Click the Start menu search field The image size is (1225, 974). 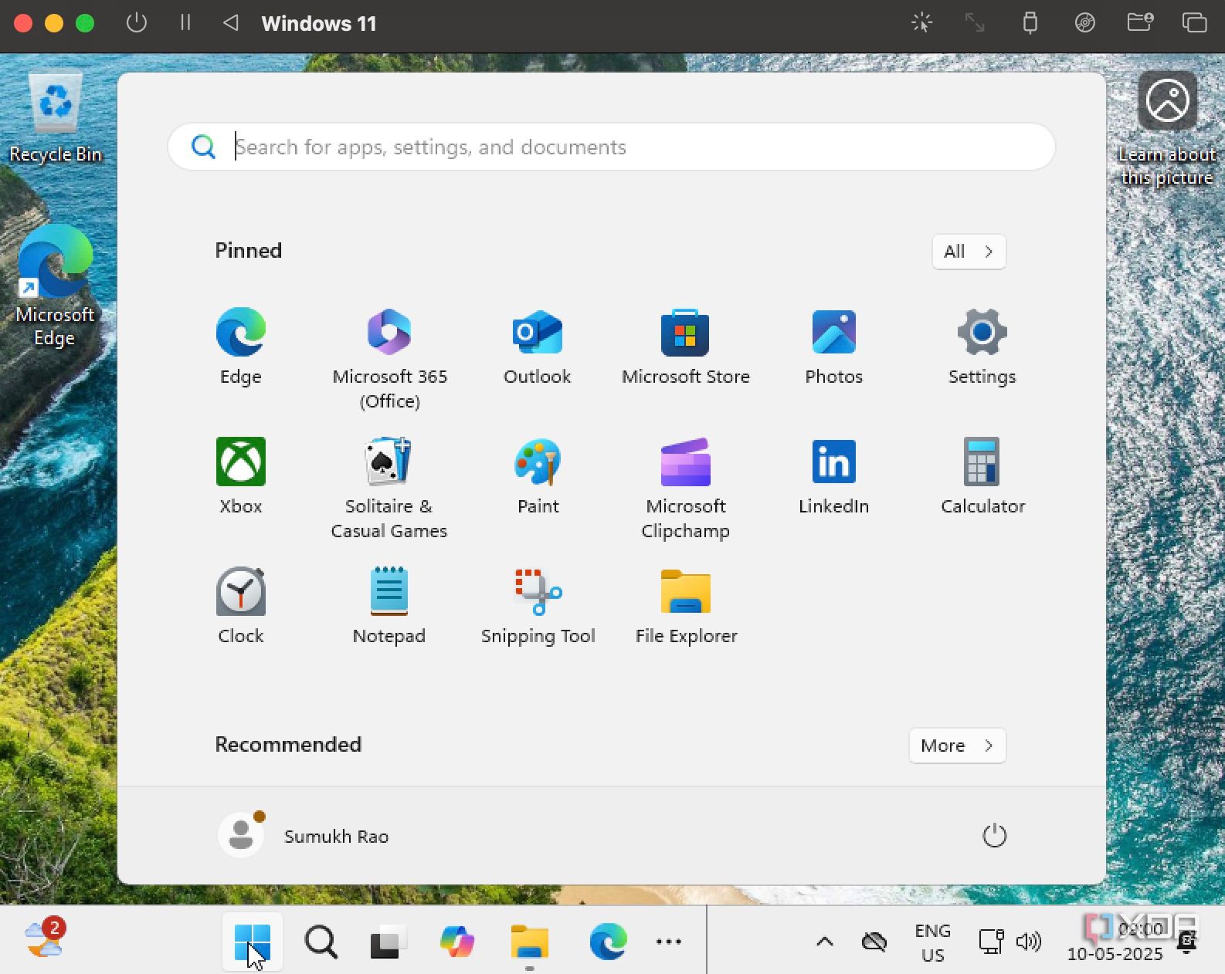coord(610,147)
